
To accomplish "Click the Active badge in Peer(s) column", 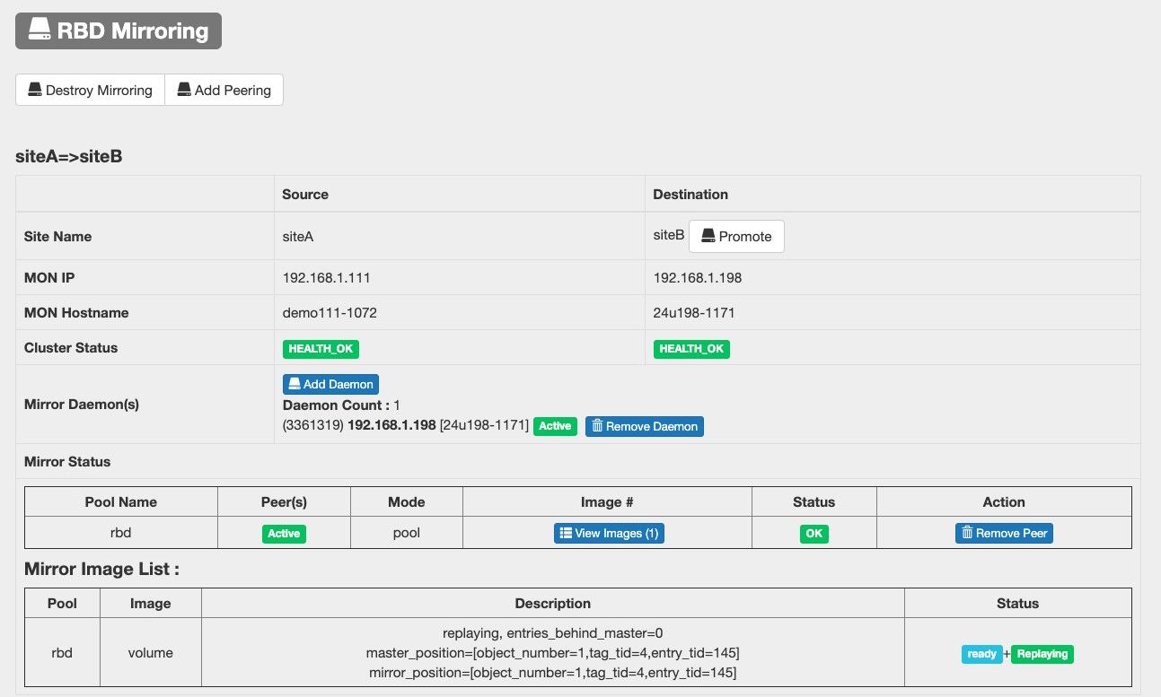I will click(x=284, y=532).
